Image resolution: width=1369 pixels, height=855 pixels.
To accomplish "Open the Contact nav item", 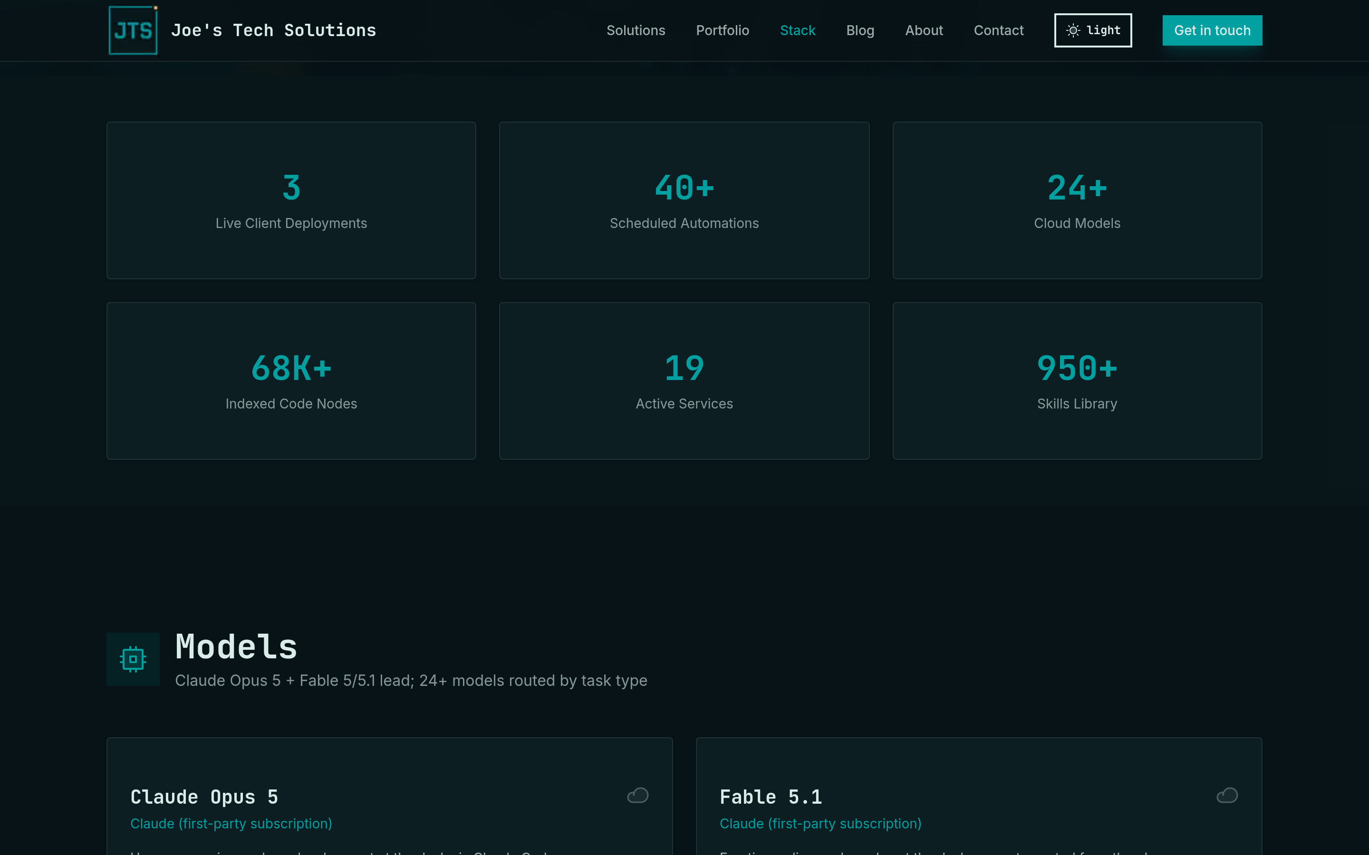I will tap(998, 30).
